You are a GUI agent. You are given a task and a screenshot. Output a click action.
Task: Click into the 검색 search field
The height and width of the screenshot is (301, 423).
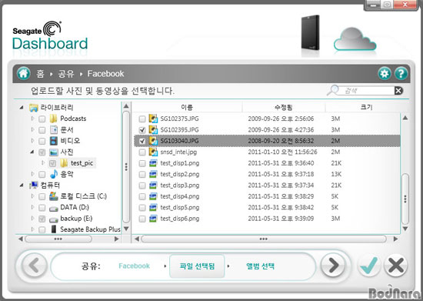(x=366, y=91)
